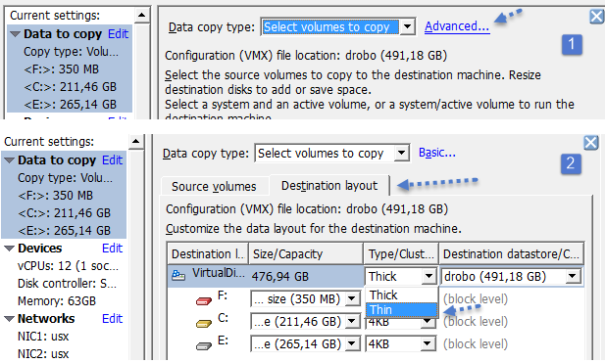This screenshot has height=363, width=605.
Task: Click the yellow C: volume icon
Action: (x=203, y=323)
